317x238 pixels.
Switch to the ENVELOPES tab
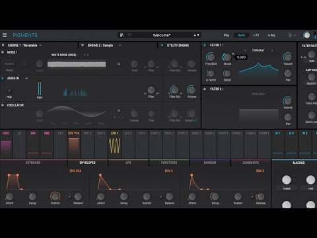pos(88,163)
